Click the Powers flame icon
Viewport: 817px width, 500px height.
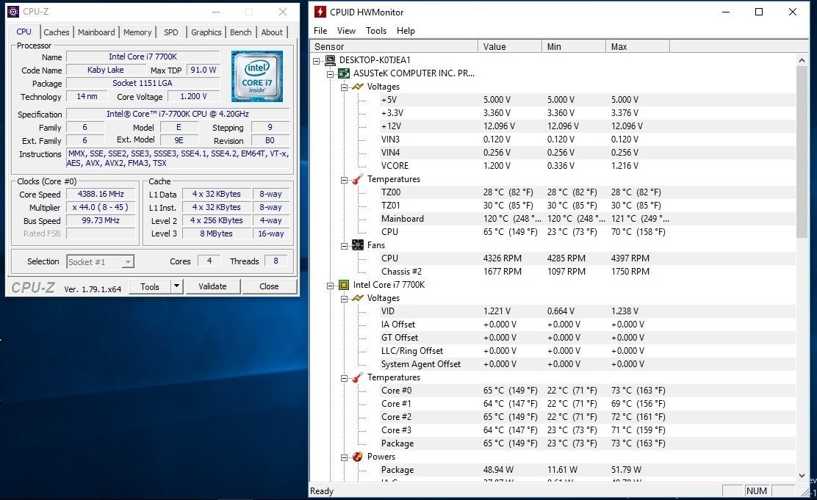(358, 457)
